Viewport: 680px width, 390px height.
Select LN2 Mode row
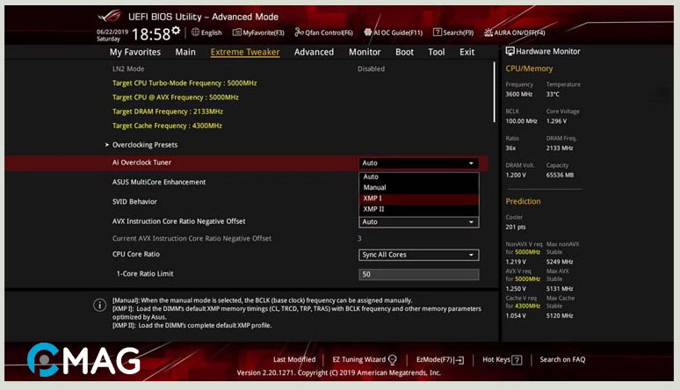[128, 69]
